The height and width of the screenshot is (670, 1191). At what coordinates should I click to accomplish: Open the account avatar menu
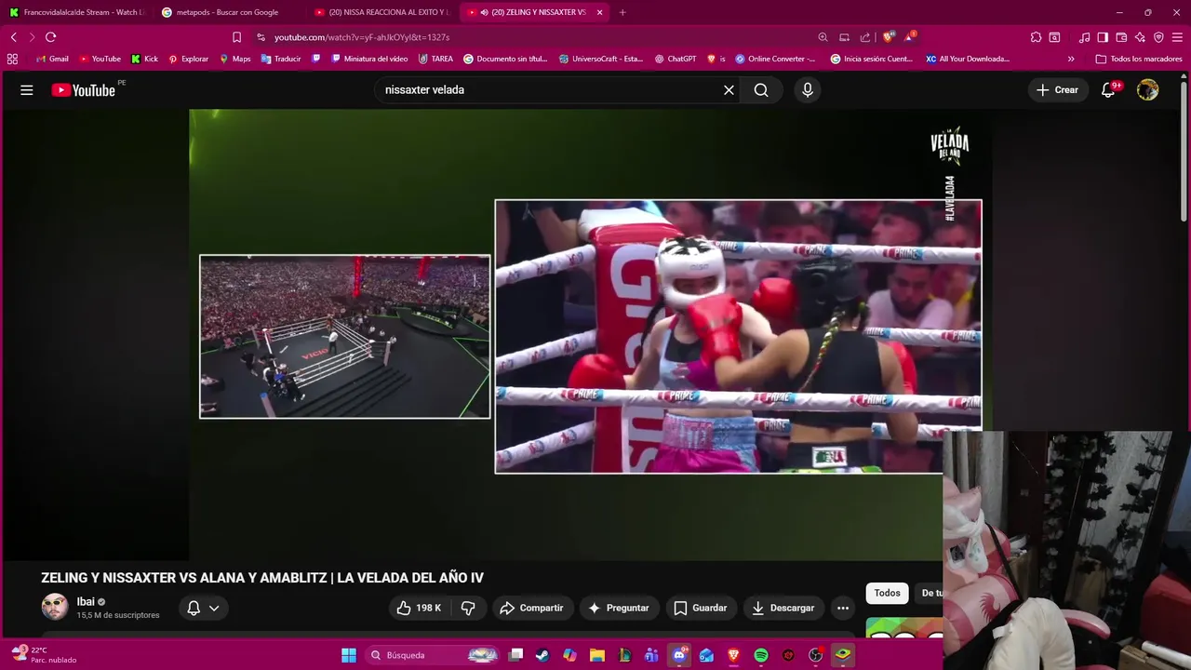[1148, 90]
